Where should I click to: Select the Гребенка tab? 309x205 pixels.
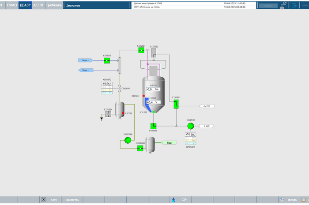click(54, 5)
